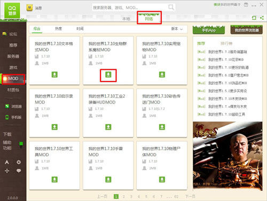The height and width of the screenshot is (201, 267).
Task: Click the square window icon beside share
Action: pyautogui.click(x=254, y=18)
